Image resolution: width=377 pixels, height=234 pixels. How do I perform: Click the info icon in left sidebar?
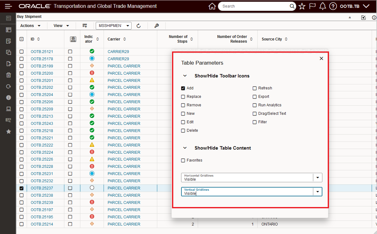tap(8, 98)
